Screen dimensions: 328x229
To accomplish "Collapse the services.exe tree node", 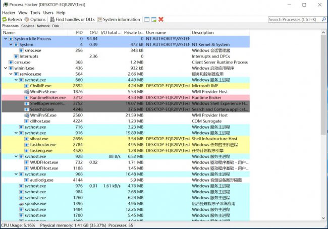I will [11, 74].
